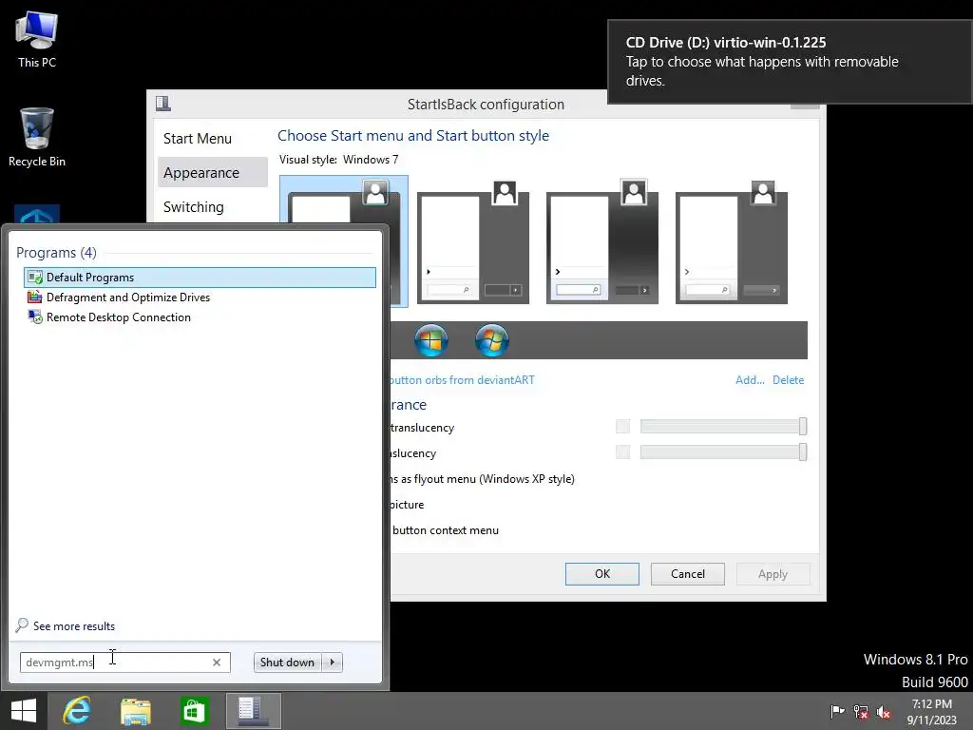This screenshot has height=730, width=973.
Task: Click OK in StartIsBack configuration
Action: (601, 573)
